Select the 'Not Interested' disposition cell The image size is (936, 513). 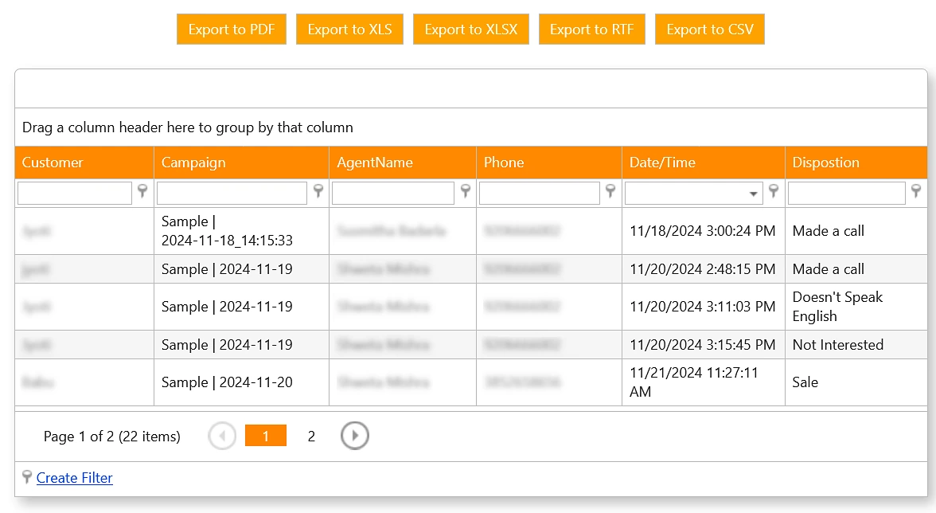(856, 345)
